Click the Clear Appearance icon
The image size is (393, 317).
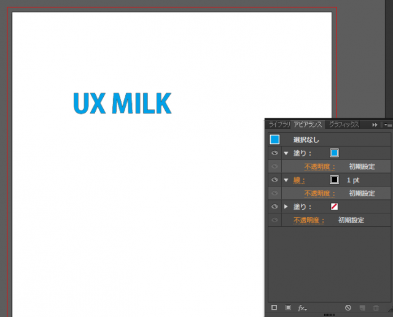(348, 307)
